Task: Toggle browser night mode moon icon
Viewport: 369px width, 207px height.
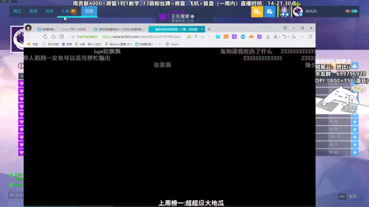Action: (294, 37)
